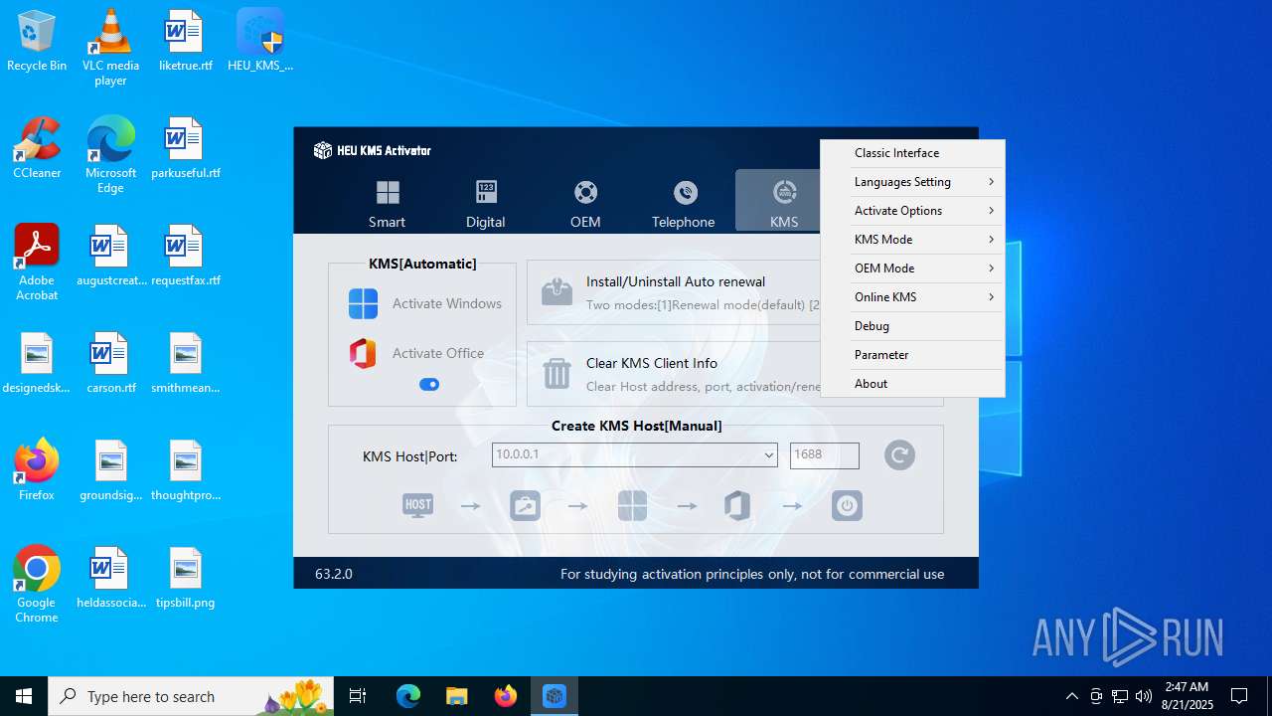Open the volume control in the tray
Image resolution: width=1272 pixels, height=716 pixels.
pos(1143,696)
